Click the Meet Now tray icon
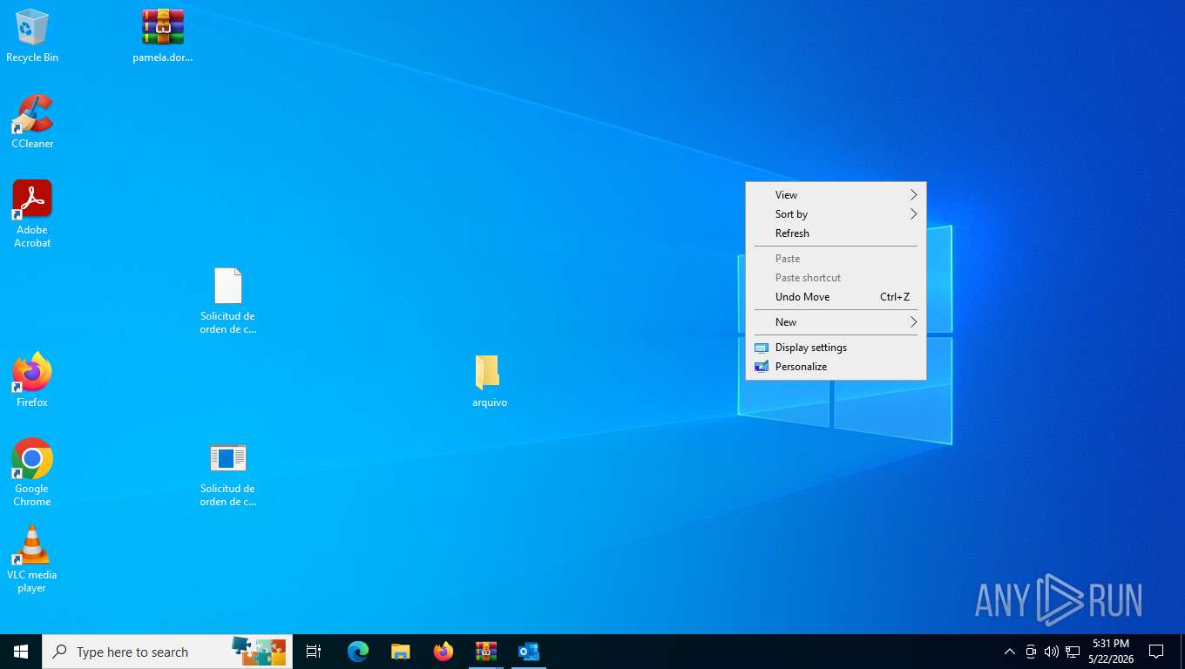This screenshot has height=669, width=1185. point(1031,652)
